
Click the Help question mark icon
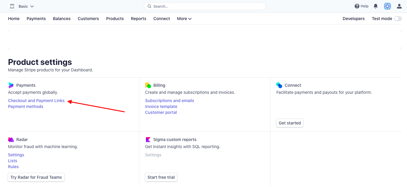tap(357, 6)
